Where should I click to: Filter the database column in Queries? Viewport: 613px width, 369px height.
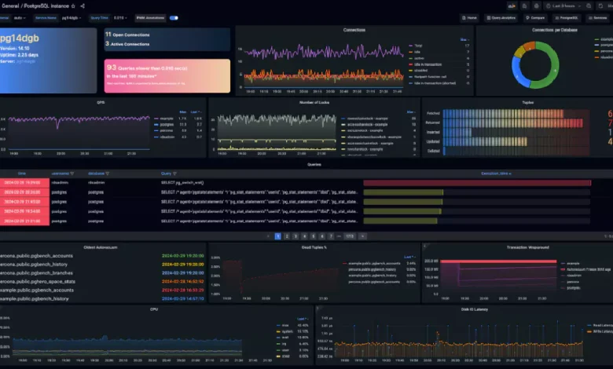(108, 174)
